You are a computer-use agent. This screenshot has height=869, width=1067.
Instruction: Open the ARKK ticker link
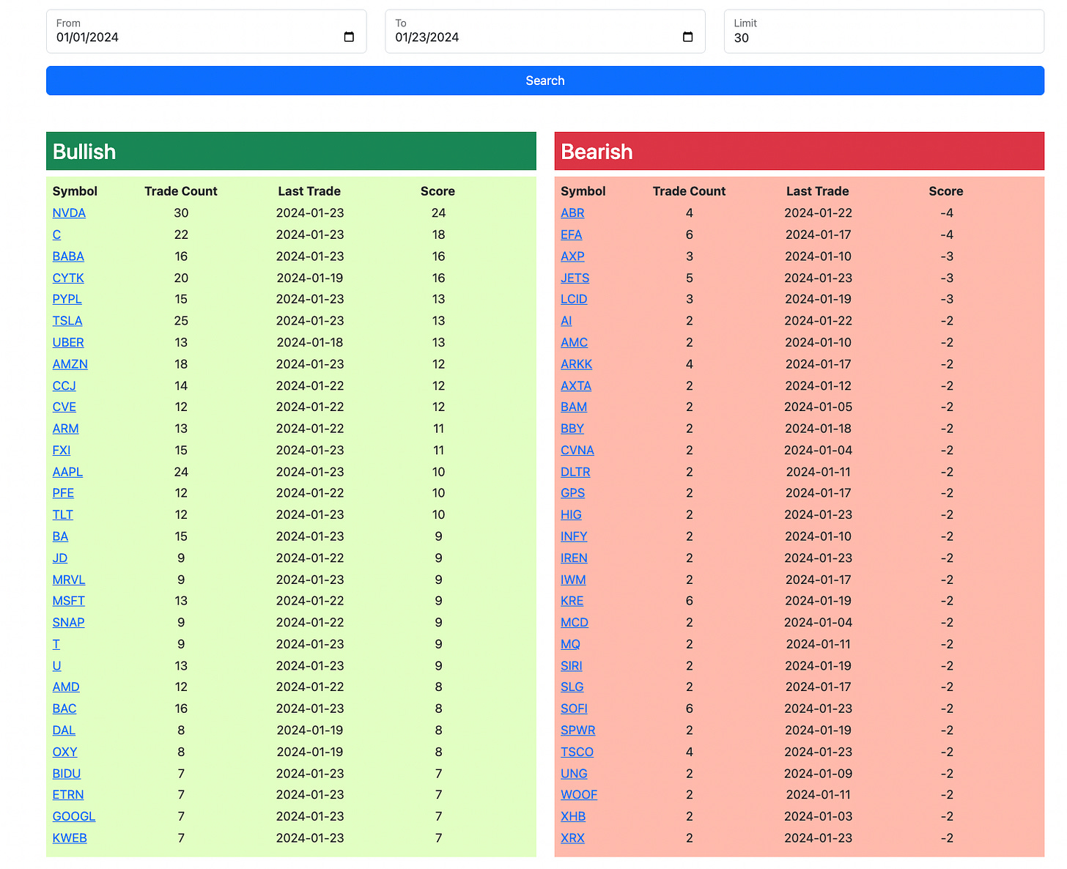tap(577, 364)
